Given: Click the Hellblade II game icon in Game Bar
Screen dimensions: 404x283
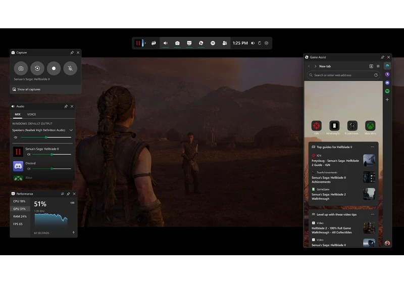Looking at the screenshot, I should tap(138, 43).
